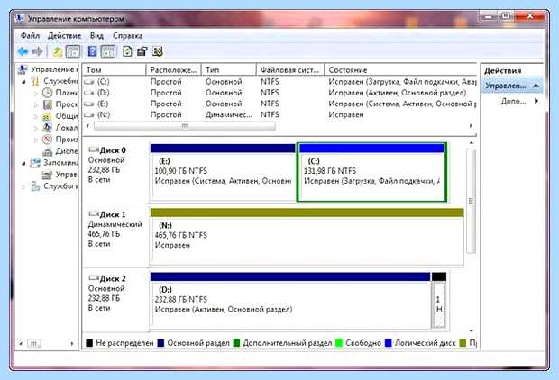Select the Просм... event viewer tree item
The width and height of the screenshot is (559, 380).
click(x=60, y=104)
